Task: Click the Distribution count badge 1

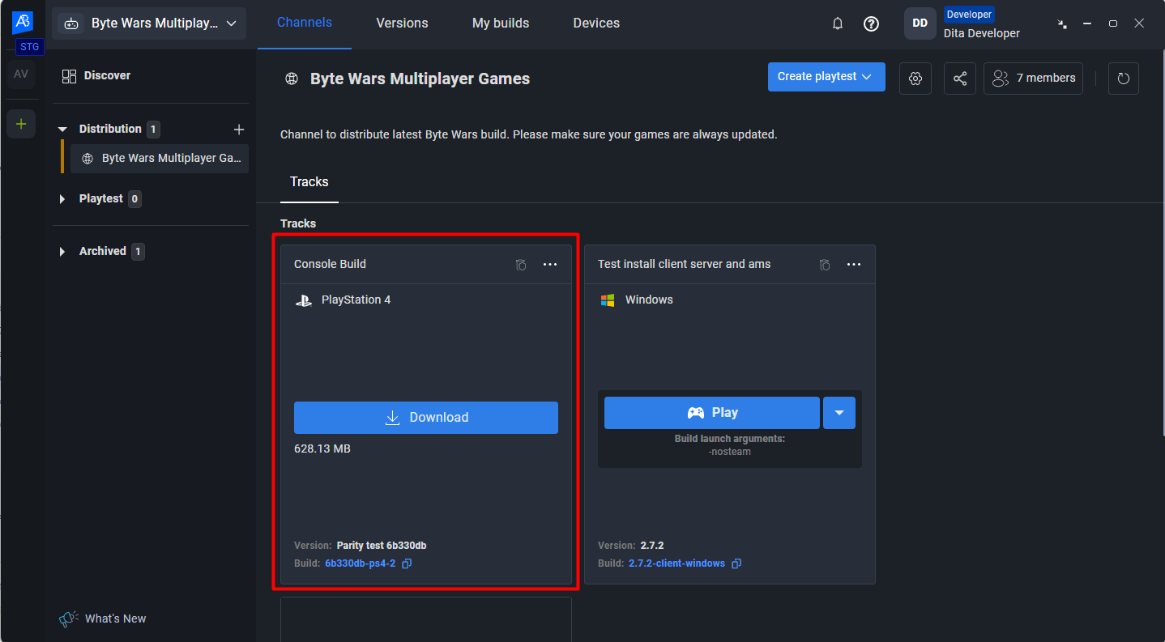Action: [154, 130]
